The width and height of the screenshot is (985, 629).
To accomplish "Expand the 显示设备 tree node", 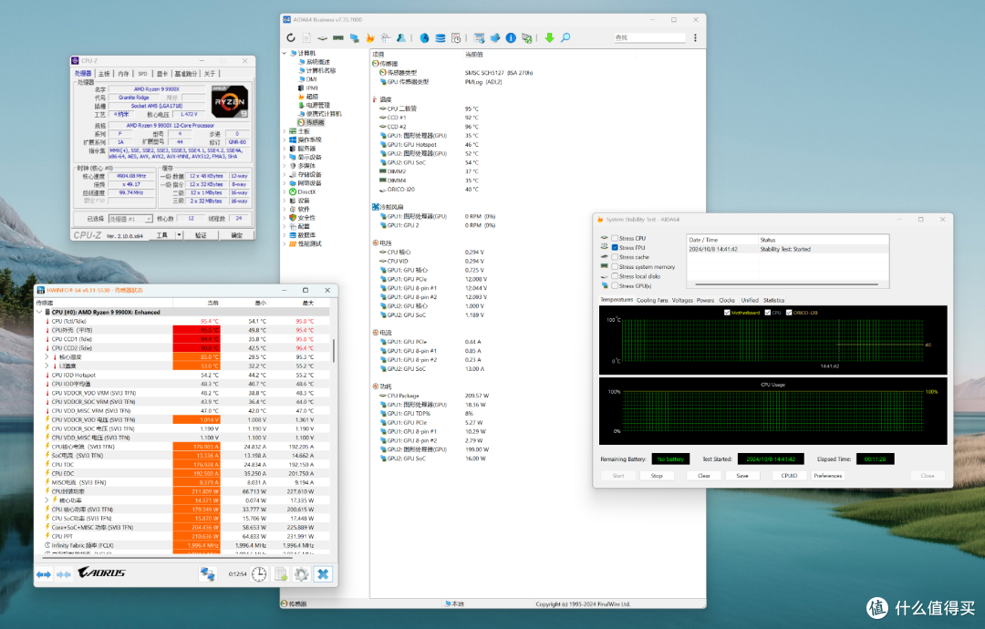I will point(285,158).
